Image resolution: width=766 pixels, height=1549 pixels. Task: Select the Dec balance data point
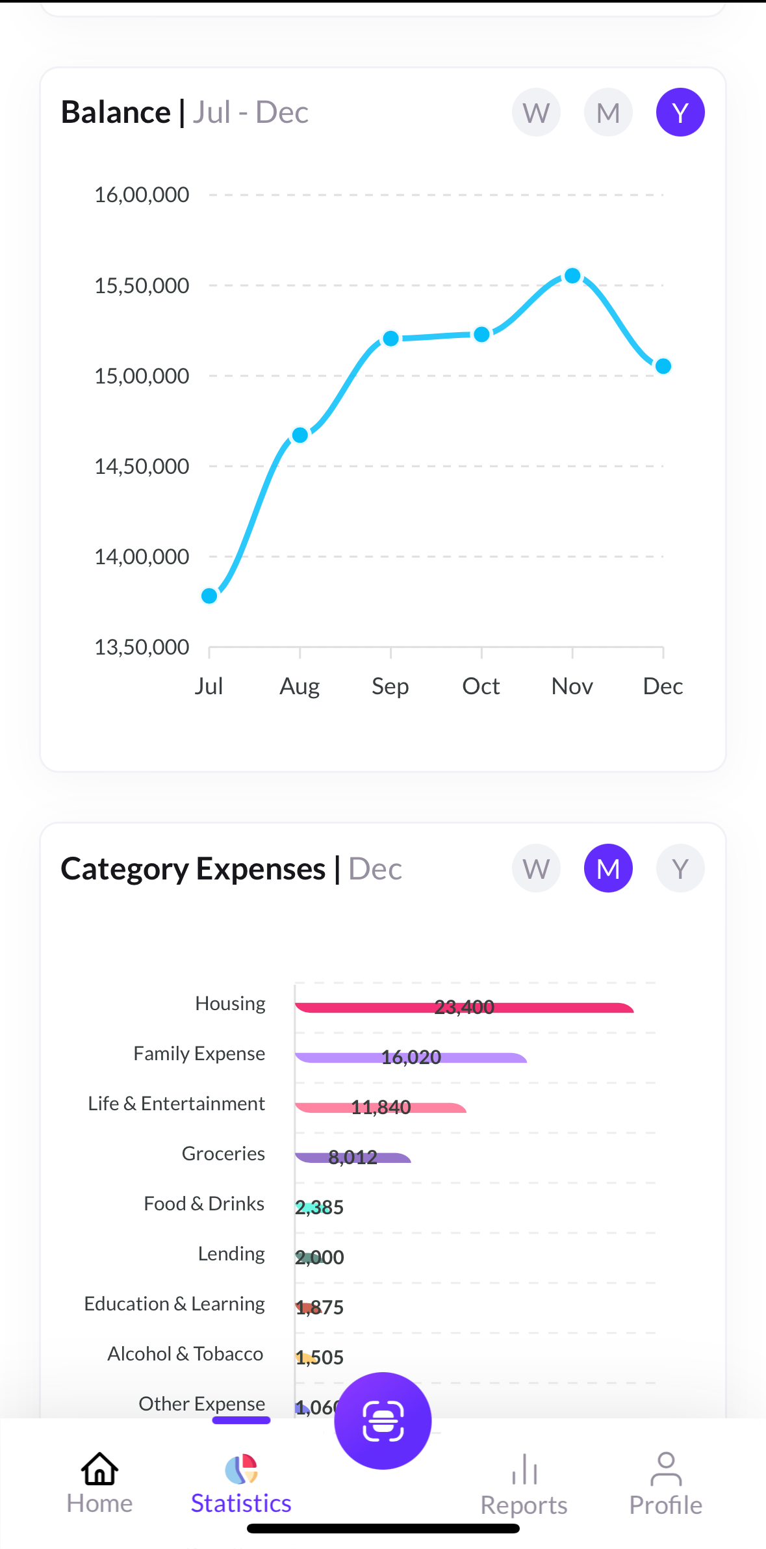[663, 367]
